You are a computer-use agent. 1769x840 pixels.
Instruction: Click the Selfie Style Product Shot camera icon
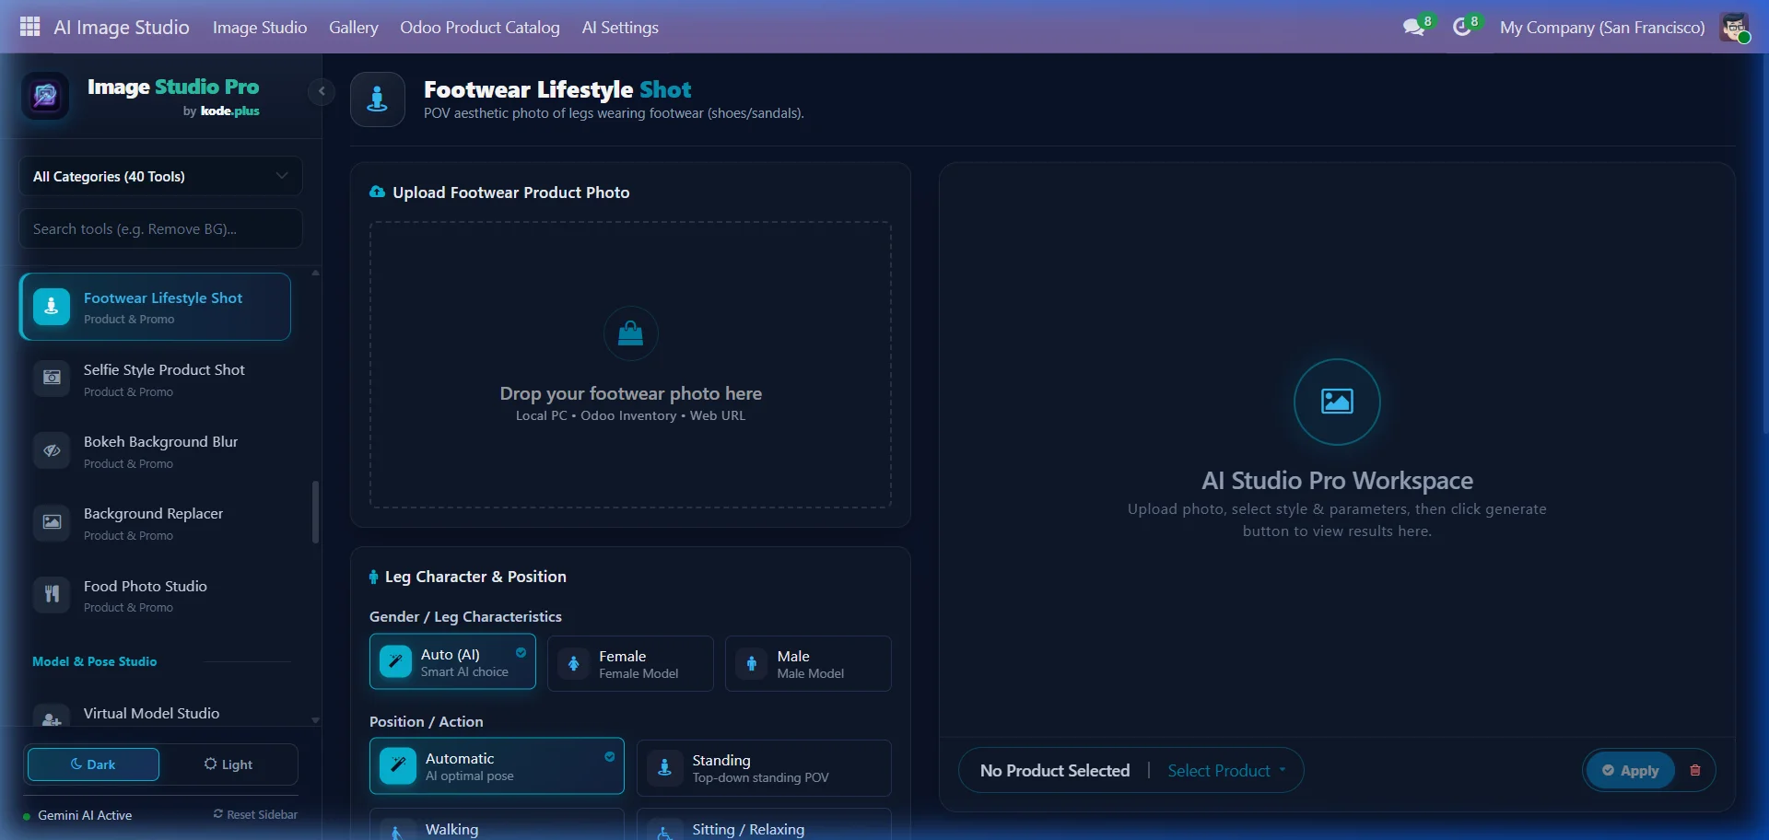click(x=52, y=379)
